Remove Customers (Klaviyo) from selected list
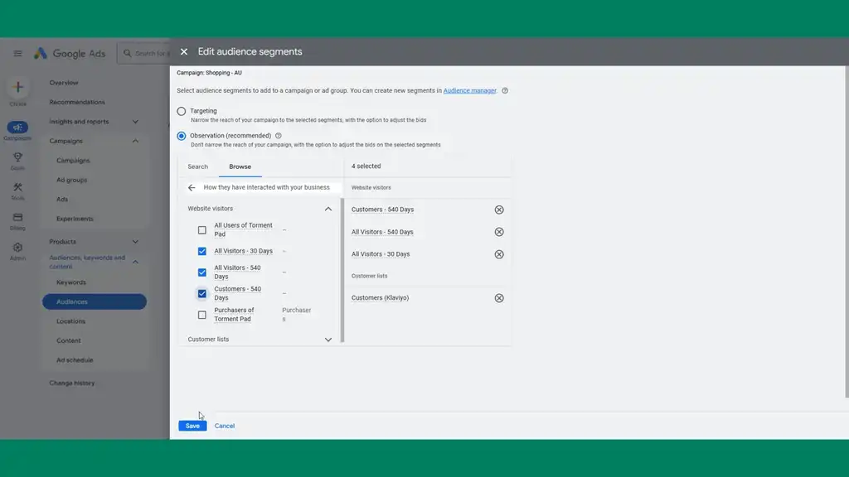The width and height of the screenshot is (849, 477). 499,298
